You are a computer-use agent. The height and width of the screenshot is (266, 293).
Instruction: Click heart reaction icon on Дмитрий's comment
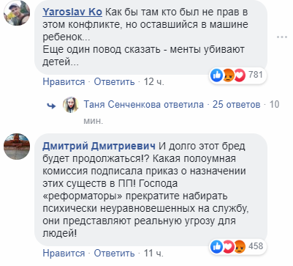click(228, 246)
